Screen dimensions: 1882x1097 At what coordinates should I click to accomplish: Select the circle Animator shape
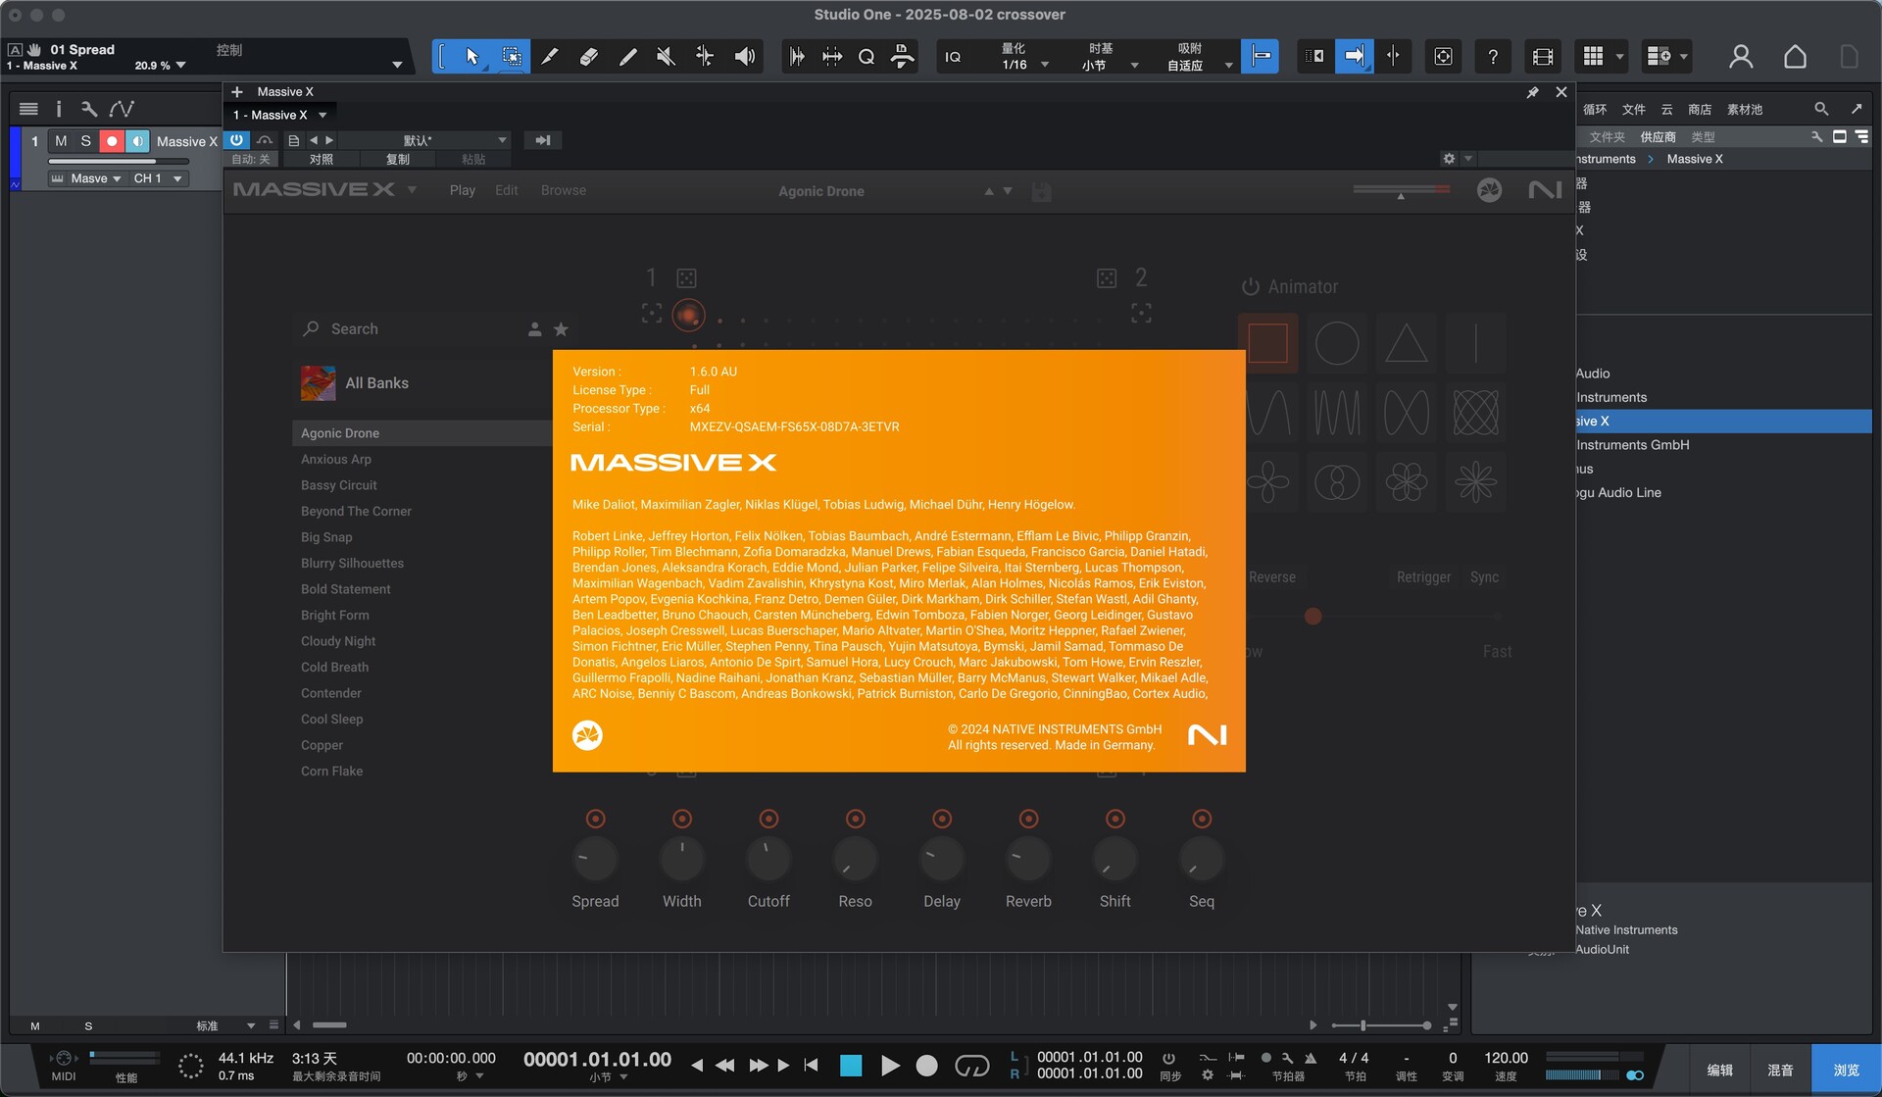[1337, 343]
